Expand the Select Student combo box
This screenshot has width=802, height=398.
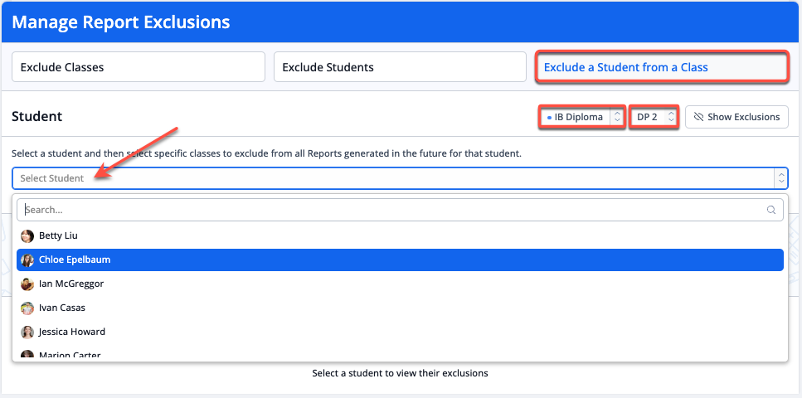(399, 178)
